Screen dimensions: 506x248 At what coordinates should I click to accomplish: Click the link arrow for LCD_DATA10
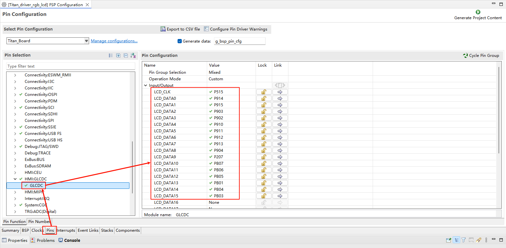[280, 163]
